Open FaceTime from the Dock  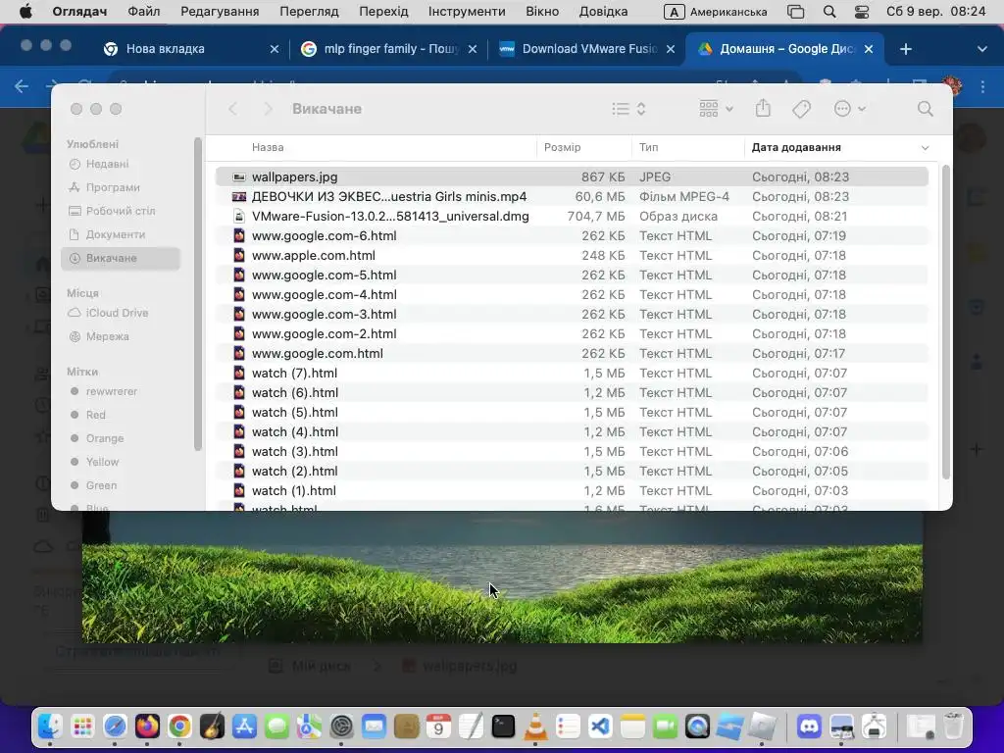pos(665,727)
